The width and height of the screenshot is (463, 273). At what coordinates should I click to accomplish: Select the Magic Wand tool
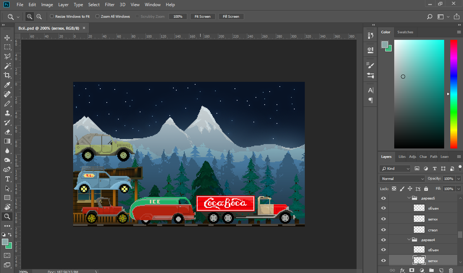pyautogui.click(x=7, y=66)
